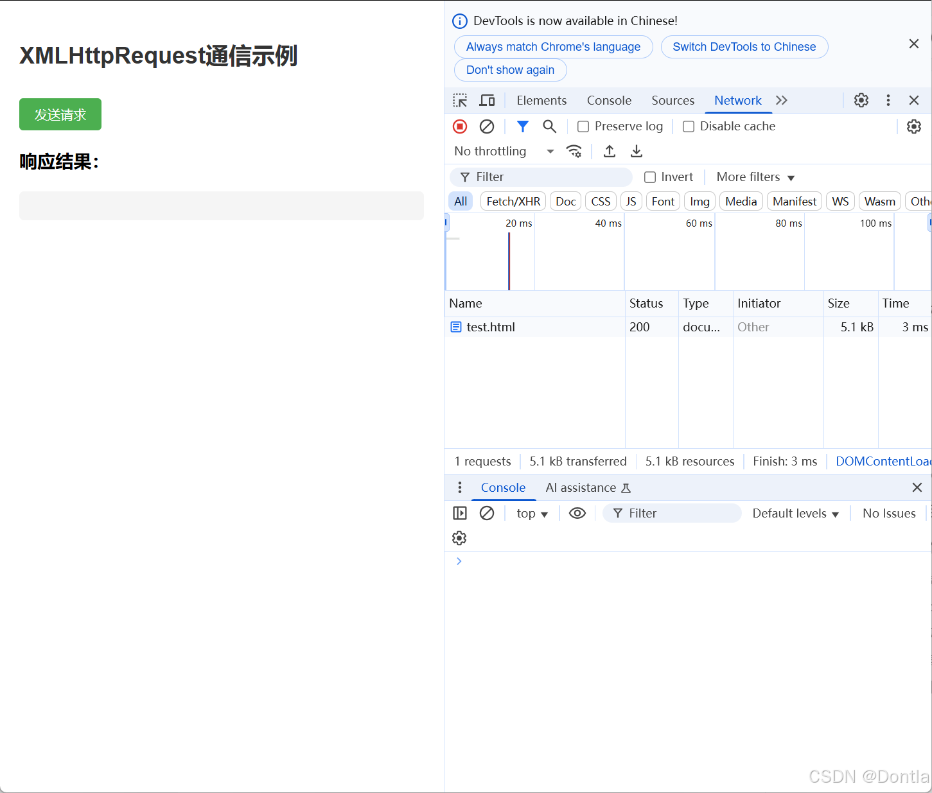Dismiss the DevTools language notification
Image resolution: width=932 pixels, height=793 pixels.
(914, 44)
